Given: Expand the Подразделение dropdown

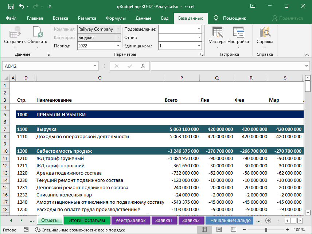Looking at the screenshot, I should [x=199, y=29].
